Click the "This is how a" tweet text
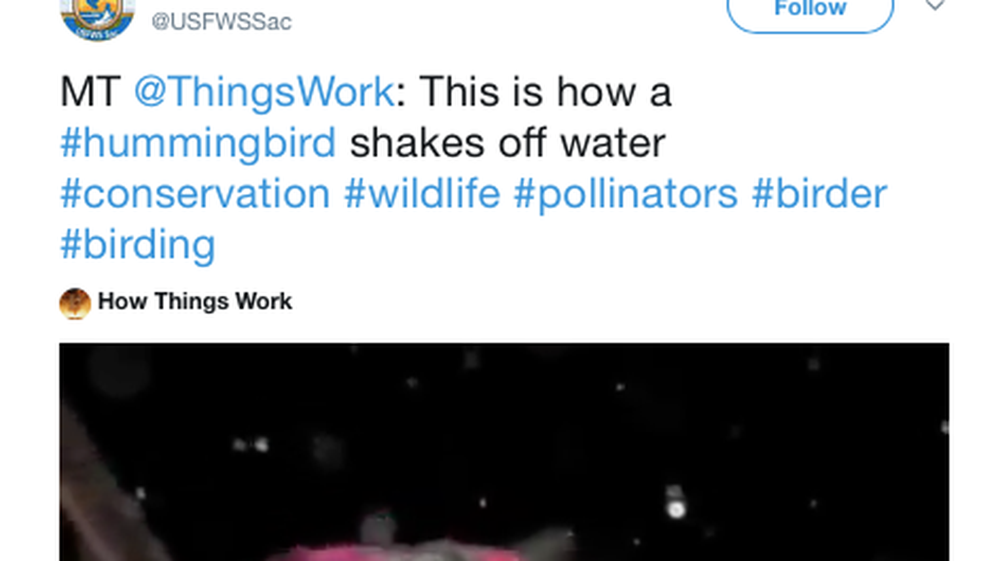Image resolution: width=998 pixels, height=561 pixels. [545, 92]
